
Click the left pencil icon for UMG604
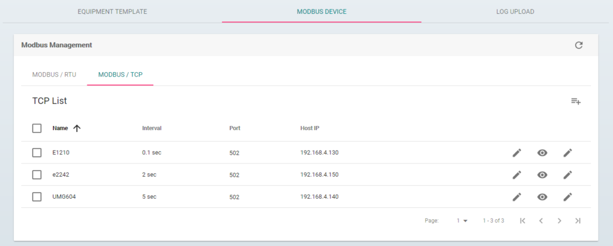click(x=517, y=197)
